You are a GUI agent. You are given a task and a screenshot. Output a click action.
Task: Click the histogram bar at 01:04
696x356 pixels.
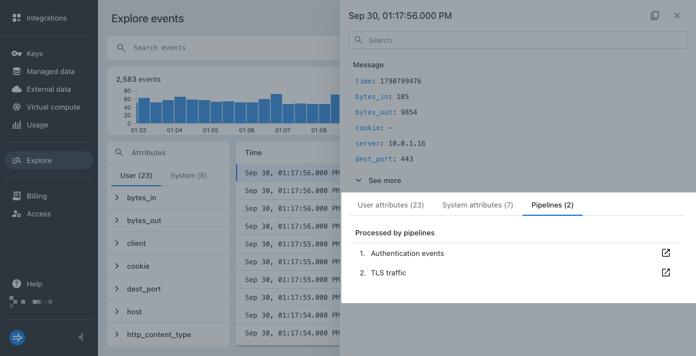coord(180,110)
